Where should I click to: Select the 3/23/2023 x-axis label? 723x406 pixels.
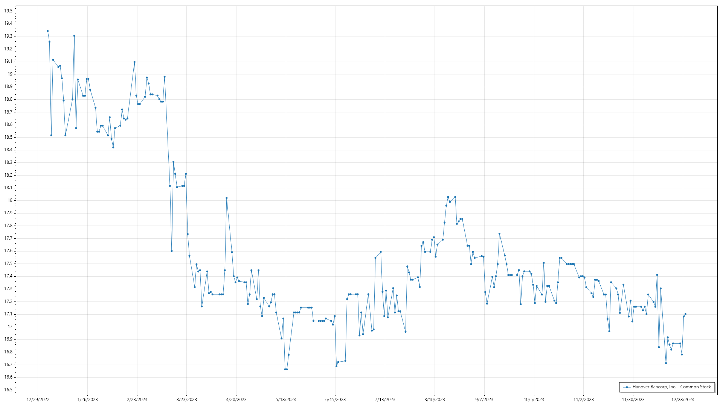[187, 399]
